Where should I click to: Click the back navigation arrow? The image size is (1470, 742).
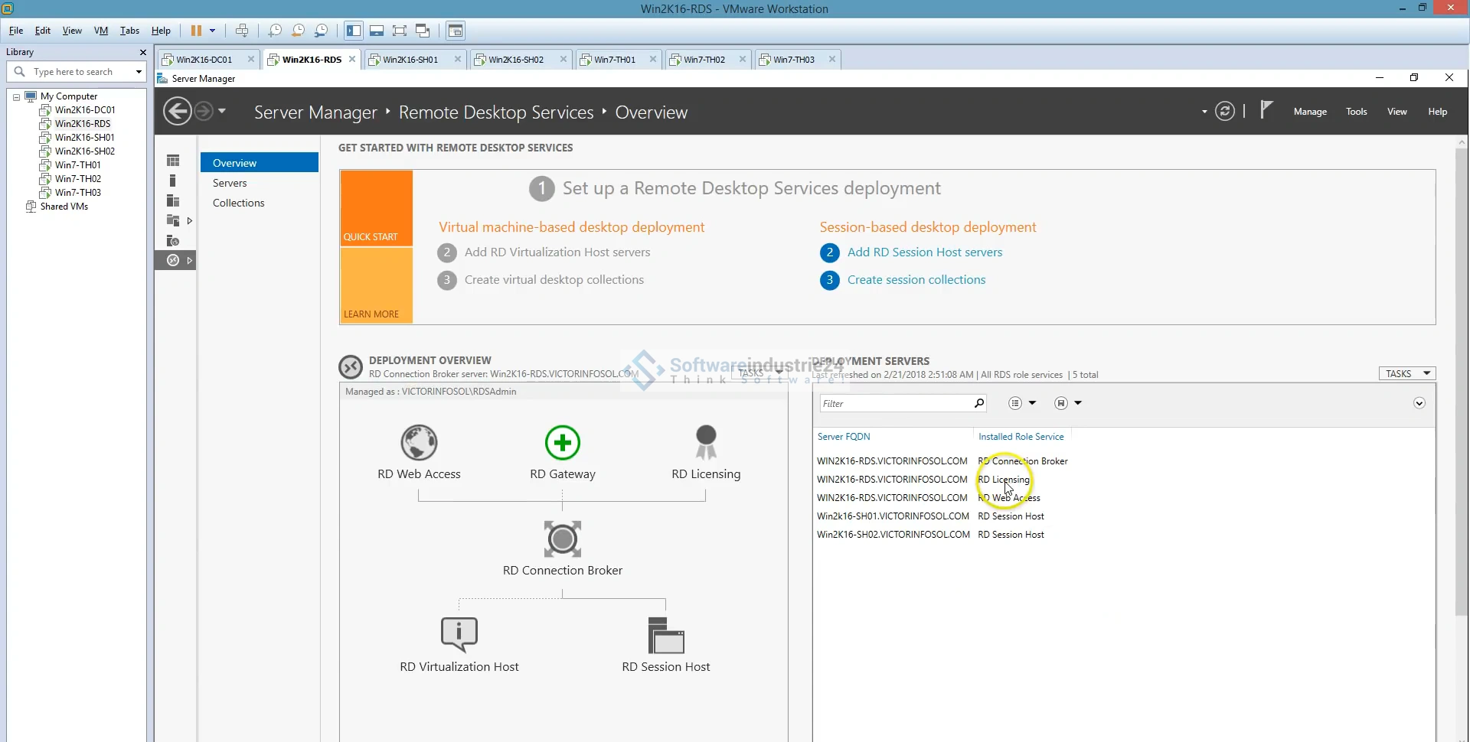178,112
